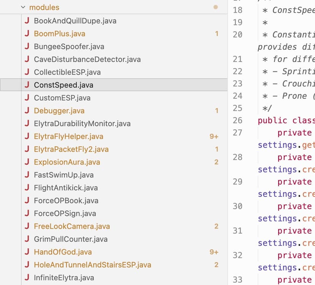
Task: Click the Java icon beside ConstSpeed.java
Action: (27, 85)
